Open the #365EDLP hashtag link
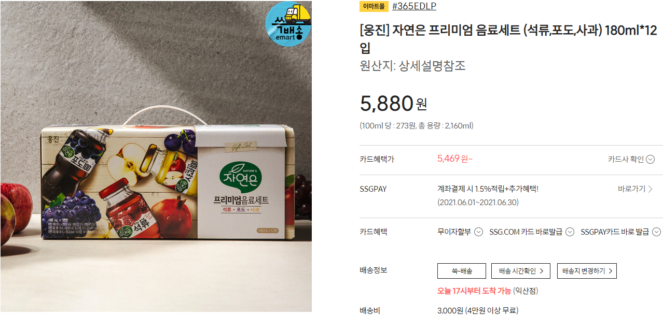Image resolution: width=663 pixels, height=315 pixels. [x=415, y=6]
